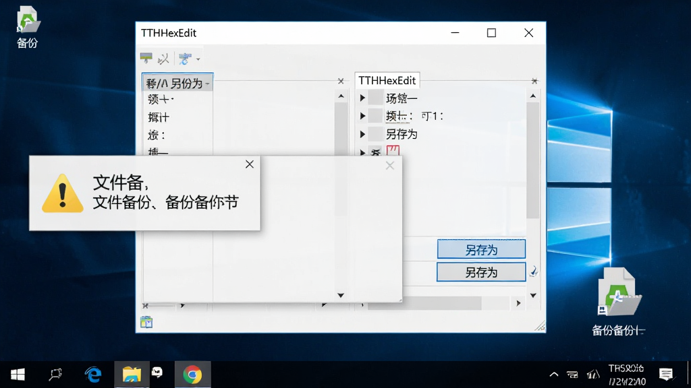Expand the second tree row ending in 可1:

(x=362, y=116)
